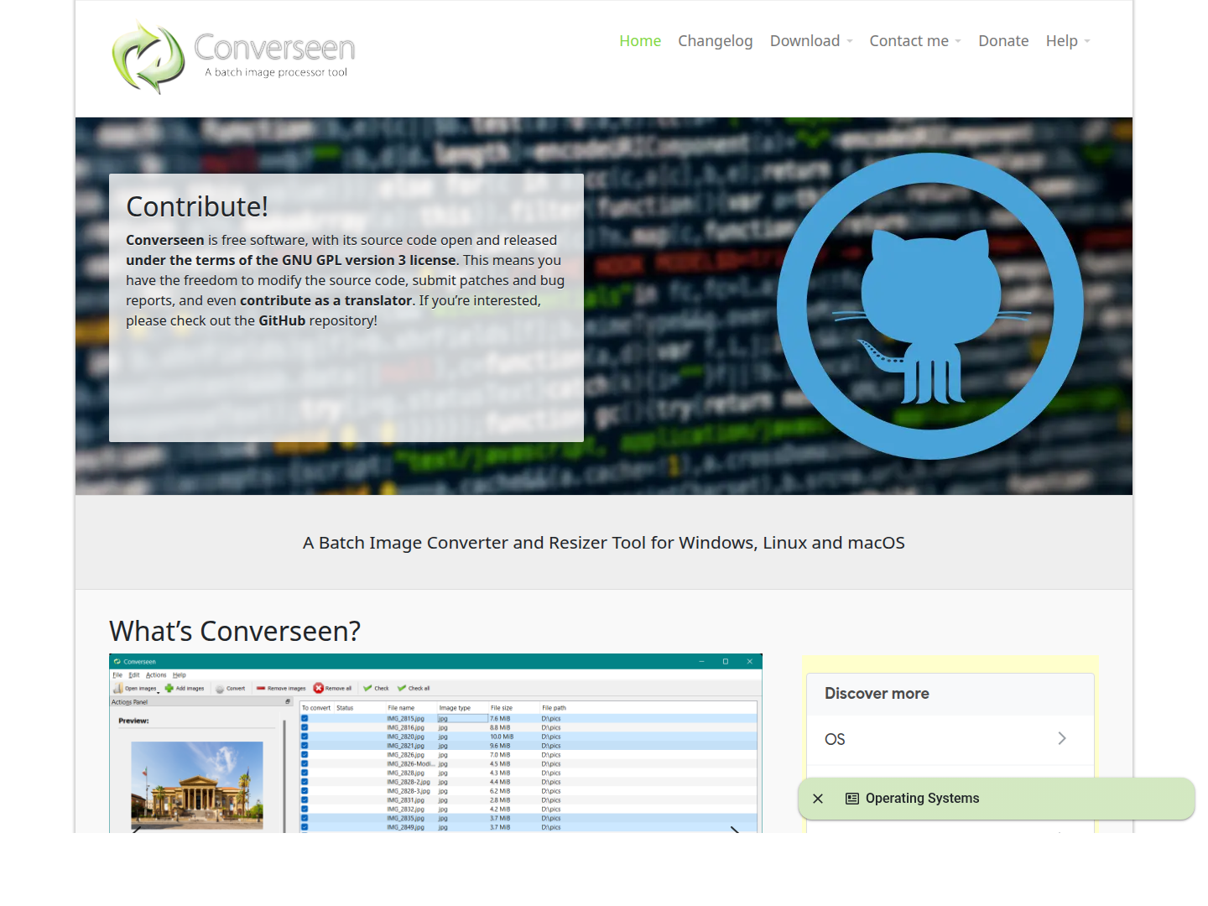1208x906 pixels.
Task: Click the 'contribute as a translator' text
Action: pos(326,300)
